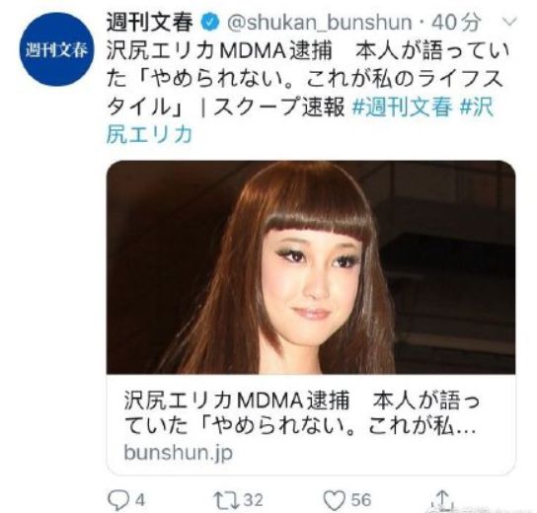Viewport: 537px width, 513px height.
Task: Click the link card headline text
Action: (302, 412)
